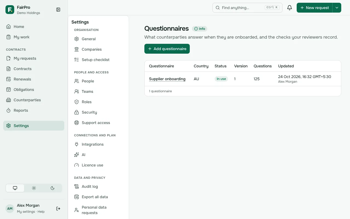Viewport: 350px width, 219px height.
Task: Click the Info badge beside Questionnaires
Action: (200, 29)
